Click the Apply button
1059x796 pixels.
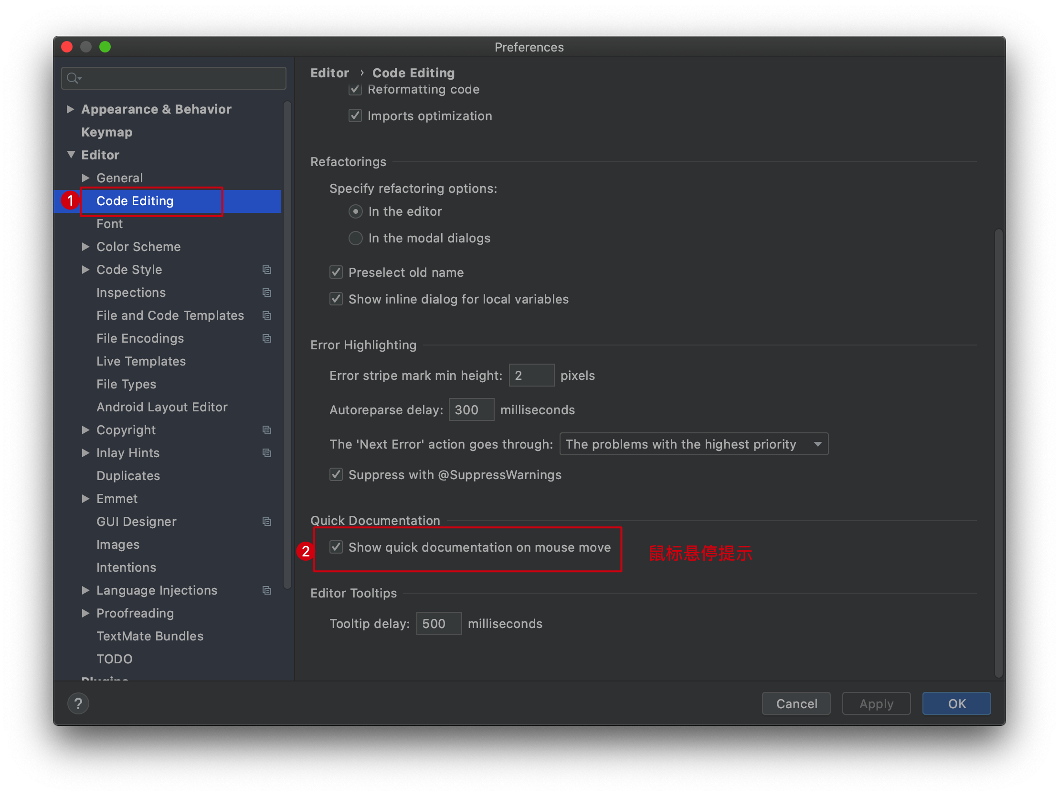click(876, 704)
